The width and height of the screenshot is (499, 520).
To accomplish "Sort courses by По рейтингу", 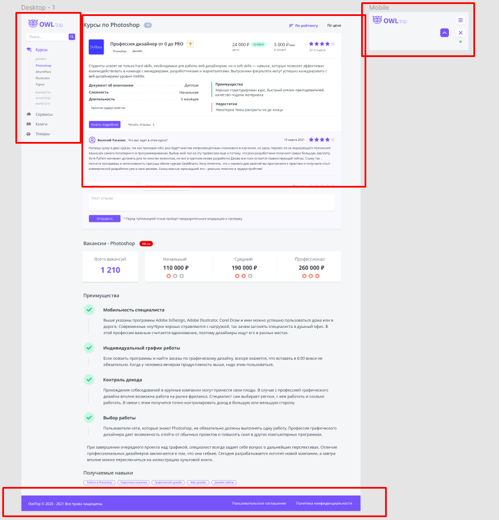I will [x=306, y=26].
